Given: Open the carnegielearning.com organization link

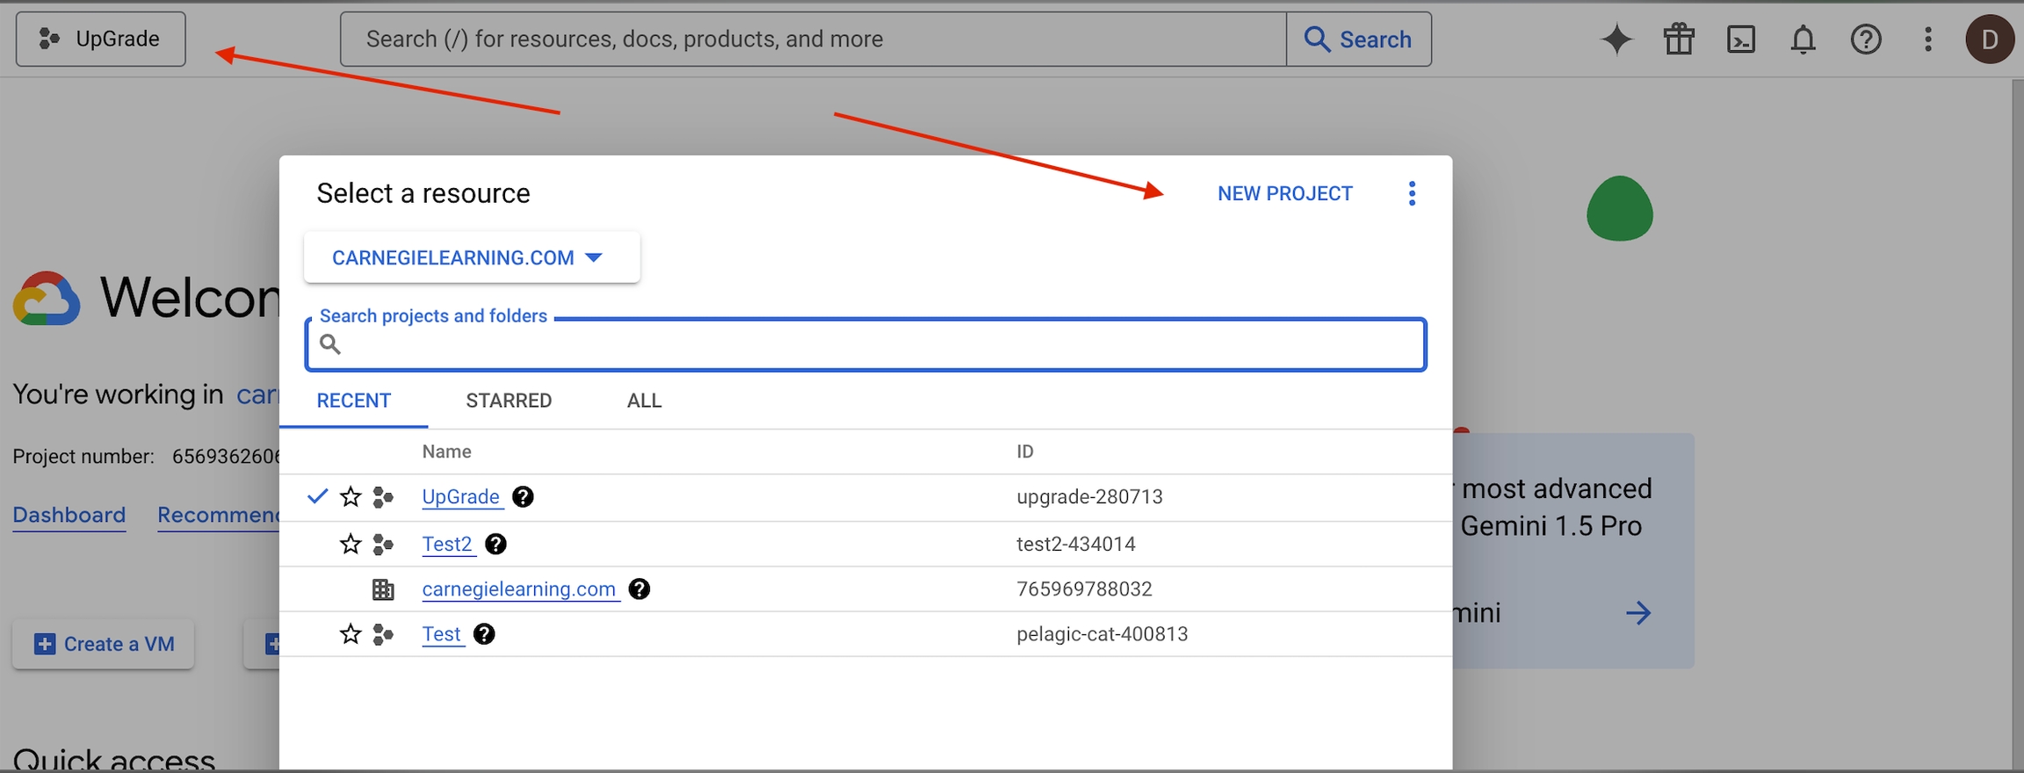Looking at the screenshot, I should click(x=518, y=589).
